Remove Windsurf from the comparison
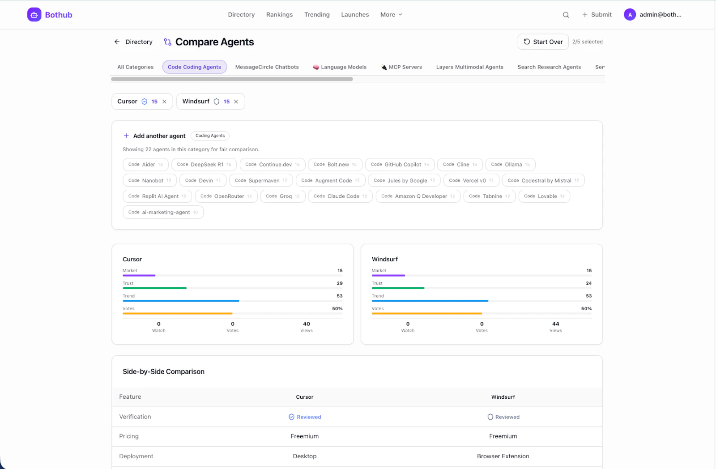 coord(236,101)
